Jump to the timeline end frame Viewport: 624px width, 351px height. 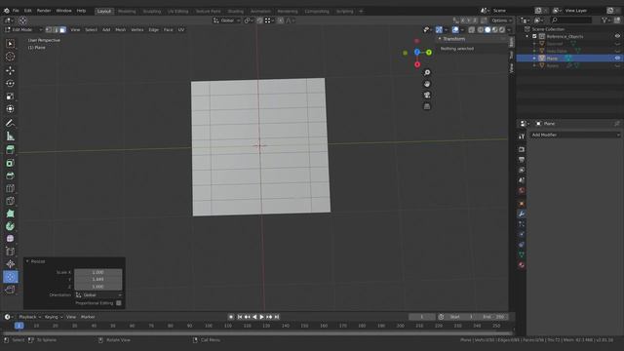[277, 317]
